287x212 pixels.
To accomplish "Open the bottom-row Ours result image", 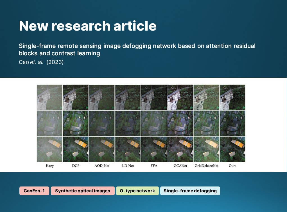I will click(x=232, y=149).
